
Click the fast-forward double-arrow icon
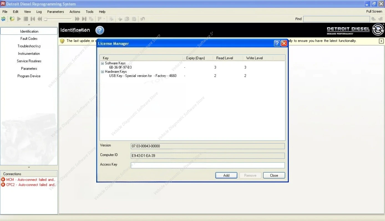(x=77, y=19)
